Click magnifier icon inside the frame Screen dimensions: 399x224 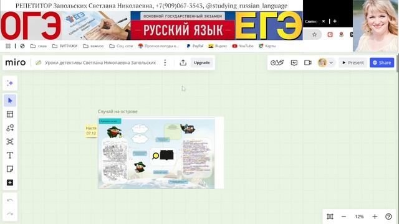tap(155, 156)
